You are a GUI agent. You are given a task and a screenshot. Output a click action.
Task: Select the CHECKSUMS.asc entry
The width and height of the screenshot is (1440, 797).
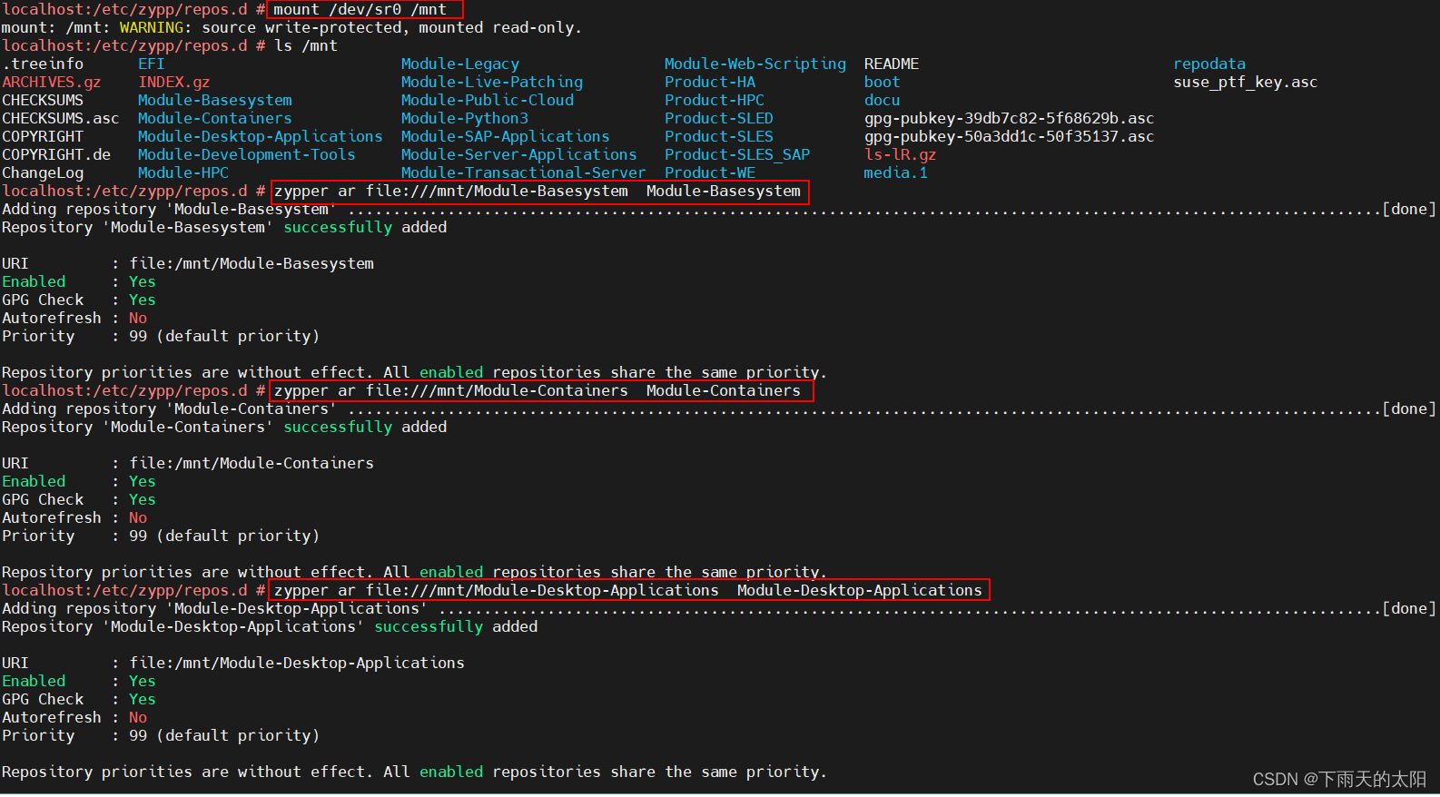tap(61, 118)
